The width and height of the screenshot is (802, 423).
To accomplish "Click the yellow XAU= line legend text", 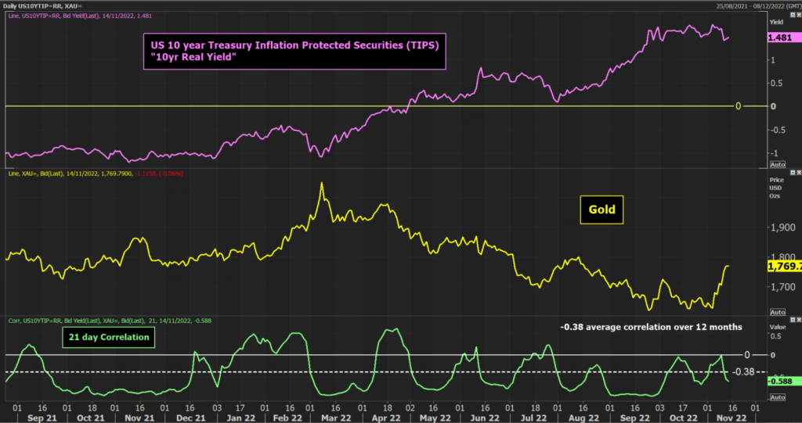I will (x=96, y=174).
